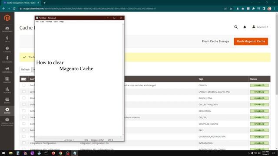Open the Stores menu in the sidebar

tap(7, 101)
